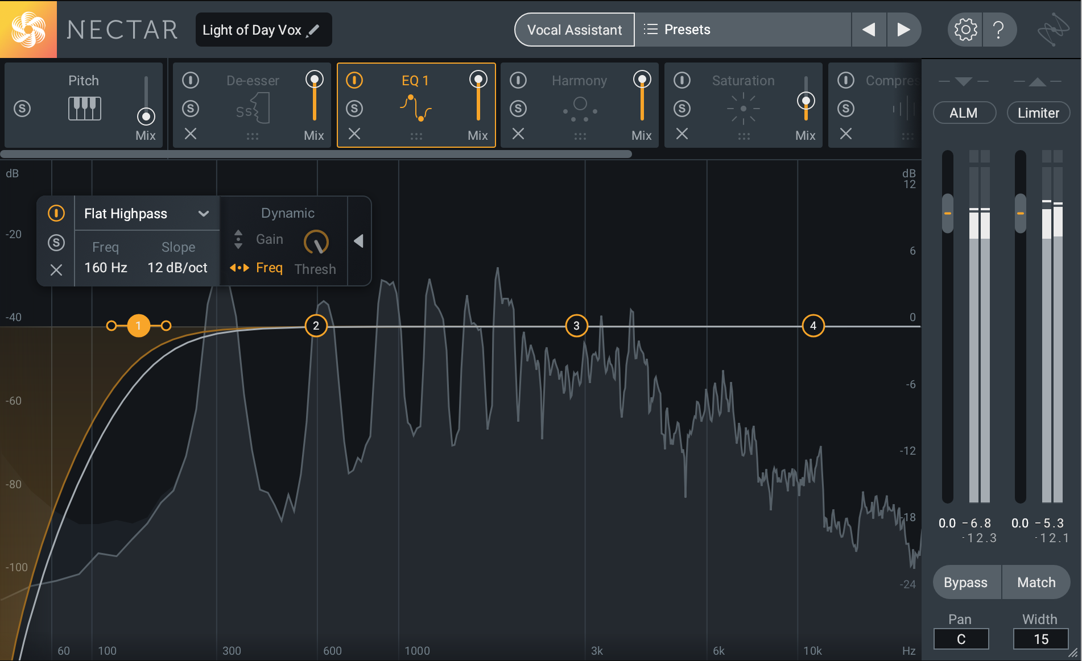This screenshot has width=1082, height=661.
Task: Click the EQ 1 curve icon
Action: pos(416,108)
